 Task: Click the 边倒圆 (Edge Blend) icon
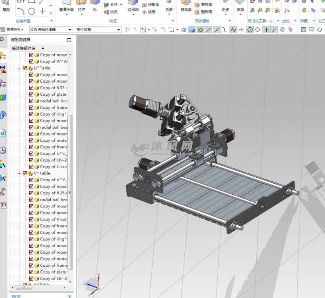pos(133,3)
